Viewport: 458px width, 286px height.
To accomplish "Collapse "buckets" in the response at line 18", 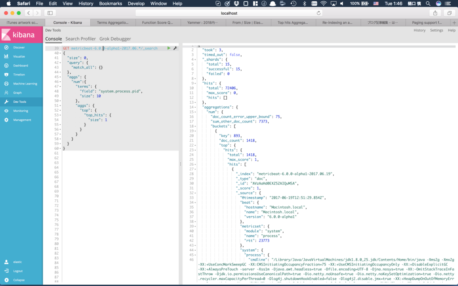I will pos(195,126).
